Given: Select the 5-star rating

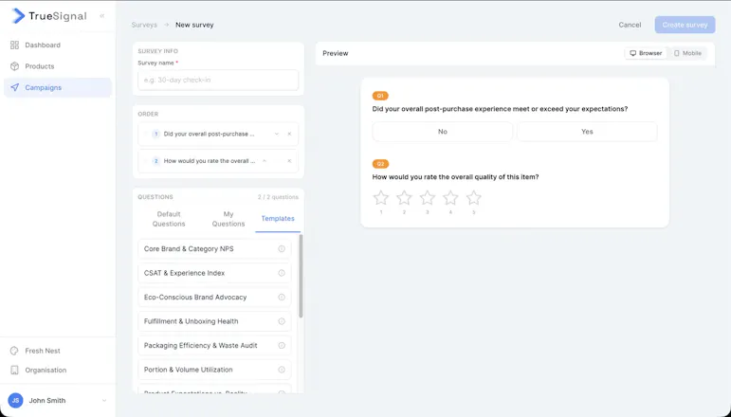Looking at the screenshot, I should click(x=474, y=198).
